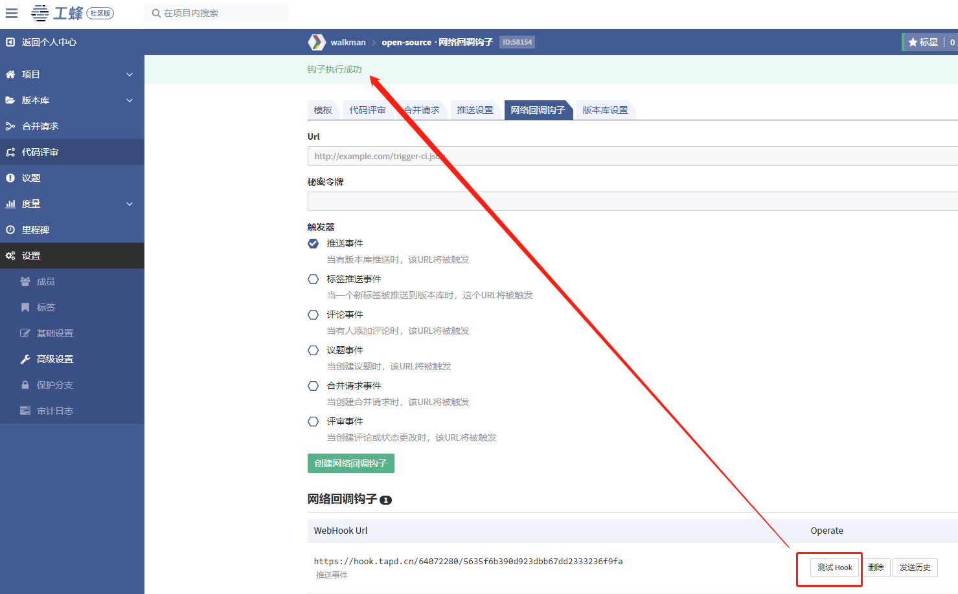958x594 pixels.
Task: Click the 合并请求 merge icon
Action: click(x=10, y=126)
